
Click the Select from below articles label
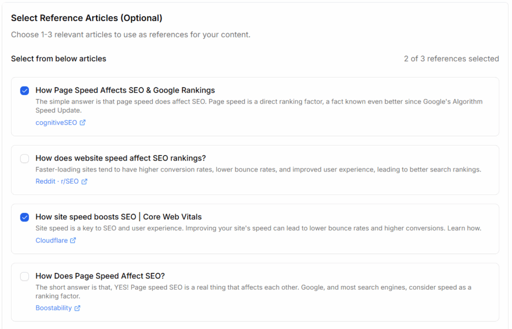pyautogui.click(x=58, y=58)
